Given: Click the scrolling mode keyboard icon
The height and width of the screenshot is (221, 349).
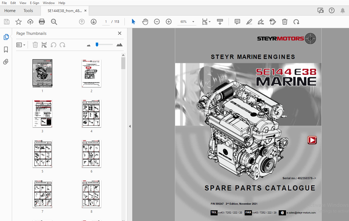Looking at the screenshot, I should [220, 22].
